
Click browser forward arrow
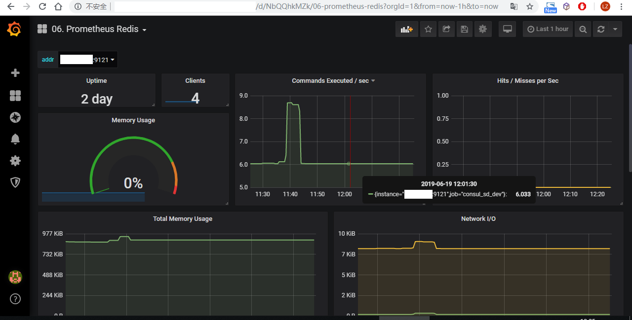tap(27, 6)
